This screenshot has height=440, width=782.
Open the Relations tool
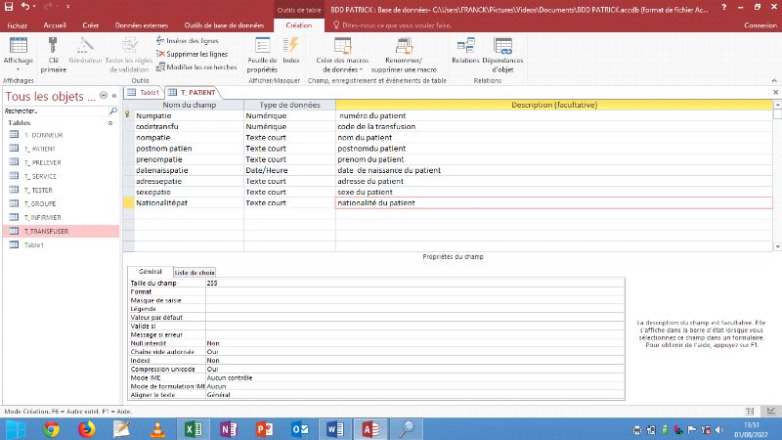click(465, 45)
